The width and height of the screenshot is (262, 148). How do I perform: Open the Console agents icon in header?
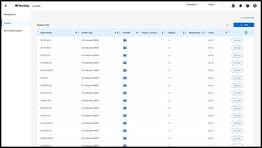tap(233, 6)
